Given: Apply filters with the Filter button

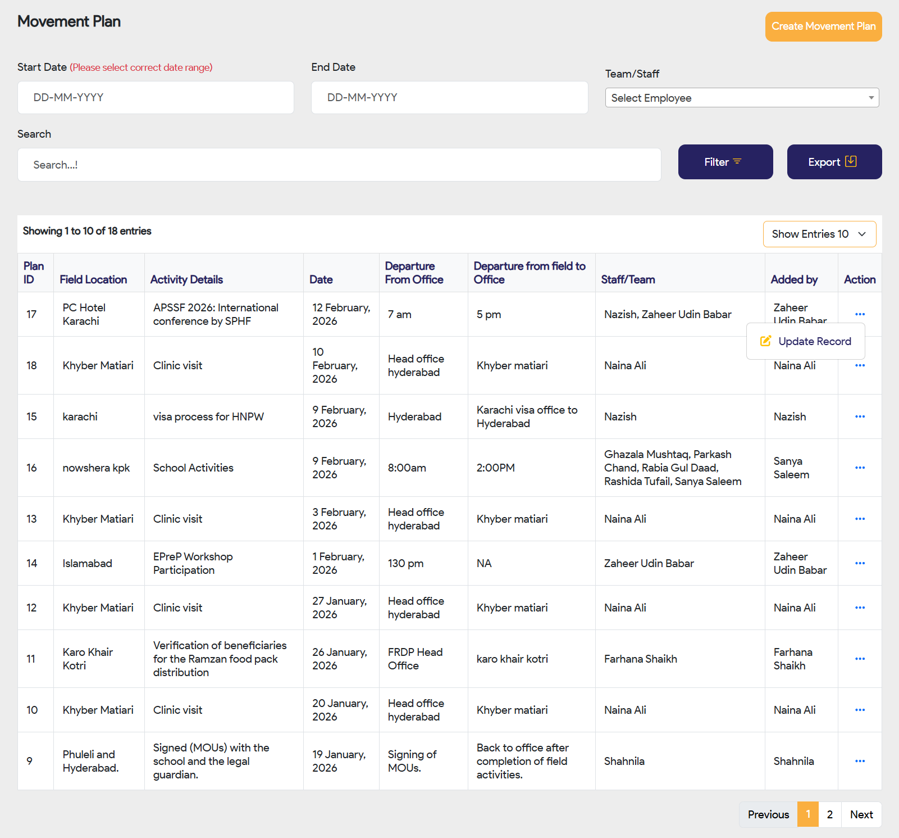Looking at the screenshot, I should click(x=725, y=162).
